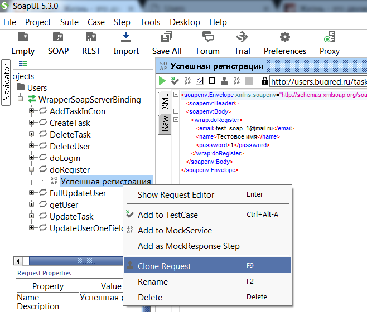
Task: Collapse the doRegister operation node
Action: [x=31, y=169]
